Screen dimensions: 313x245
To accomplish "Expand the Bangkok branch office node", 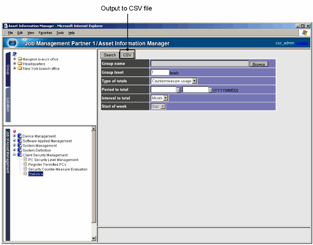I will click(15, 59).
